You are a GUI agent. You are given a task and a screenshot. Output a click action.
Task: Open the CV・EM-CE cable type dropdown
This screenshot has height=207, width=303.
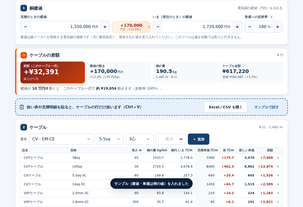61,139
